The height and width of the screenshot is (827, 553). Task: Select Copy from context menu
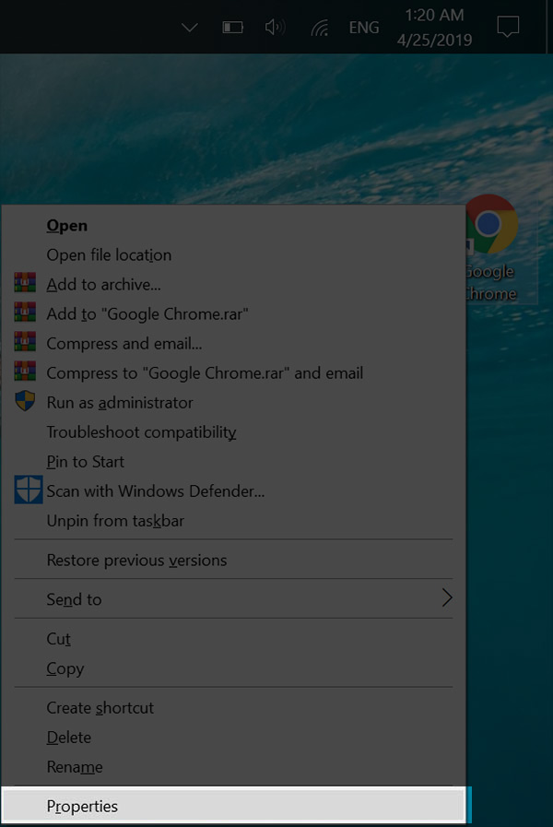click(233, 668)
